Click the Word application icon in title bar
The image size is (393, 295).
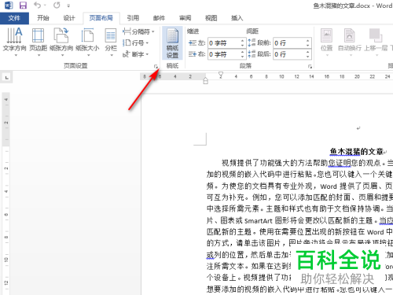point(9,6)
